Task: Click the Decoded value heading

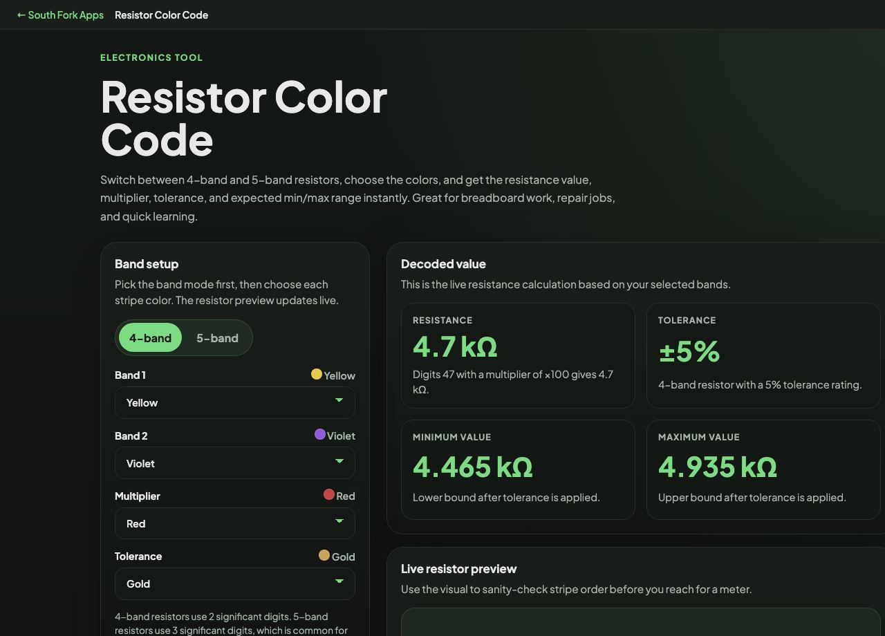Action: coord(443,264)
